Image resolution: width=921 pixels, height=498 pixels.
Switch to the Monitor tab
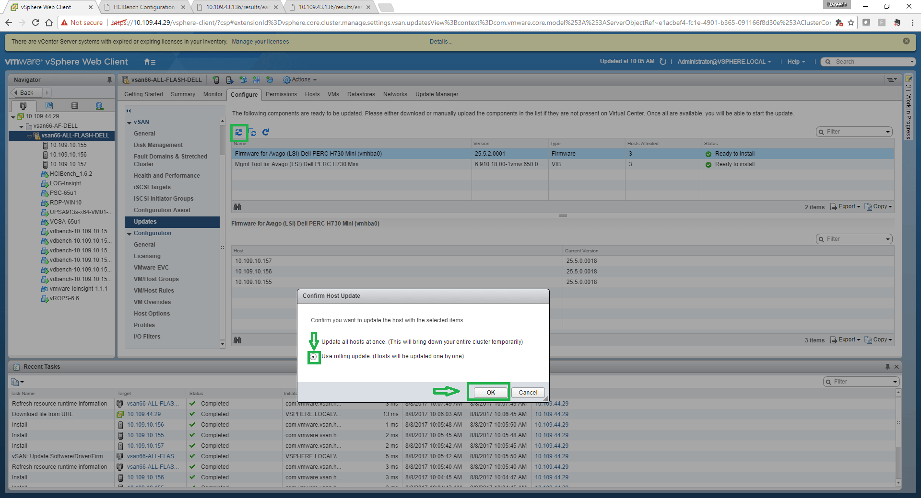point(213,94)
